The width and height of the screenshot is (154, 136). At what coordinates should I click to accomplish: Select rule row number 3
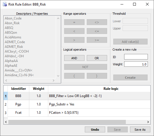coord(6,113)
